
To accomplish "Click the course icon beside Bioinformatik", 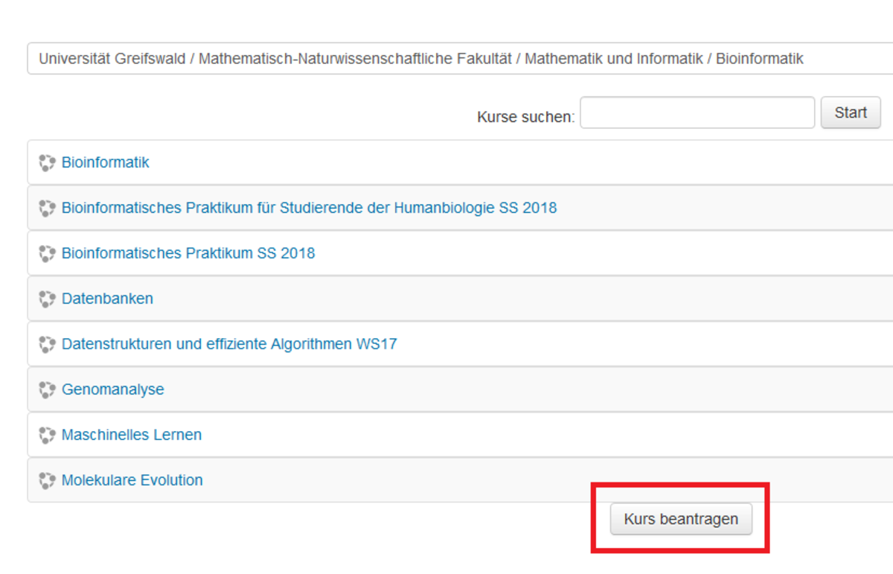I will [x=48, y=163].
